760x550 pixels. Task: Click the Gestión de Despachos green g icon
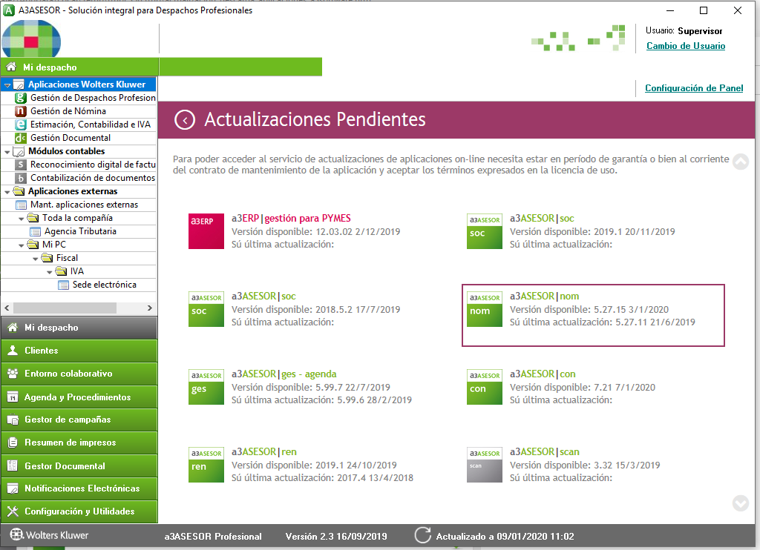[20, 98]
